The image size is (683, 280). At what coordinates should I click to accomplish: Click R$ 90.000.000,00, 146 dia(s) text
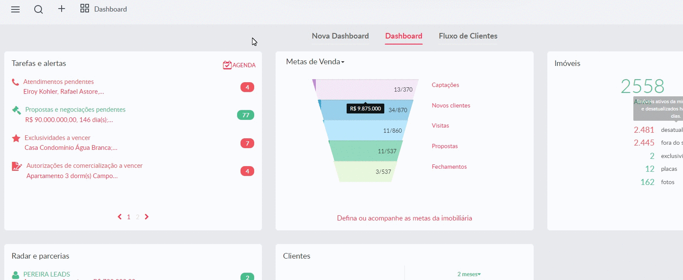tap(69, 120)
